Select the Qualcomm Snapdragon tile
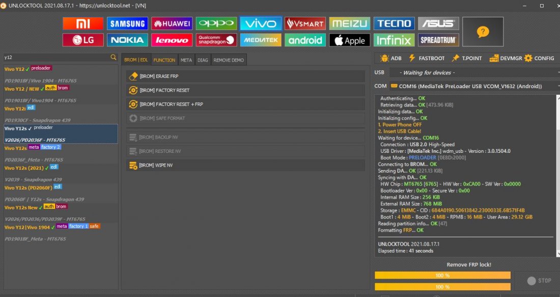Viewport: 560px width, 297px height. tap(216, 40)
